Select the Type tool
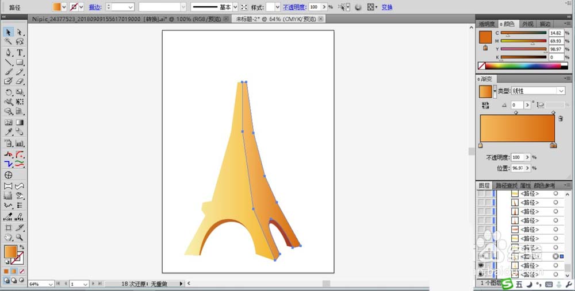Image resolution: width=575 pixels, height=291 pixels. click(x=20, y=52)
